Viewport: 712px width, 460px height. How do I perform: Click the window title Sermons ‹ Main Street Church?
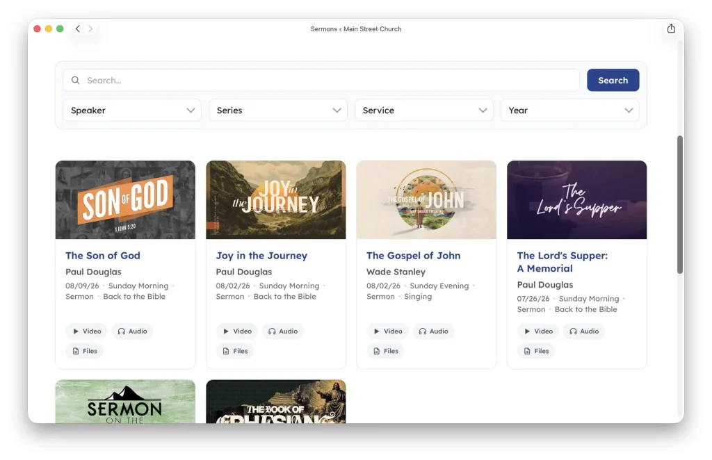pyautogui.click(x=356, y=28)
